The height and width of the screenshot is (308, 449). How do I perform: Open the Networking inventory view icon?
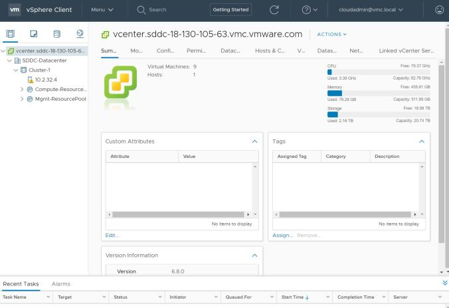coord(80,33)
